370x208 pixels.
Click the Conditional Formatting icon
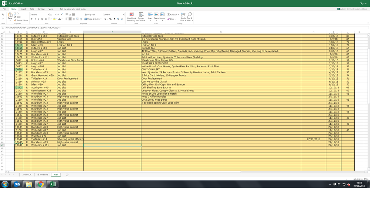click(132, 15)
